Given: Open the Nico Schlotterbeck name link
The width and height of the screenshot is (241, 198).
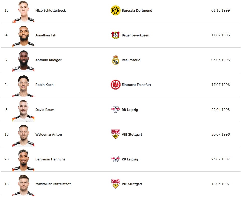Looking at the screenshot, I should pyautogui.click(x=50, y=10).
